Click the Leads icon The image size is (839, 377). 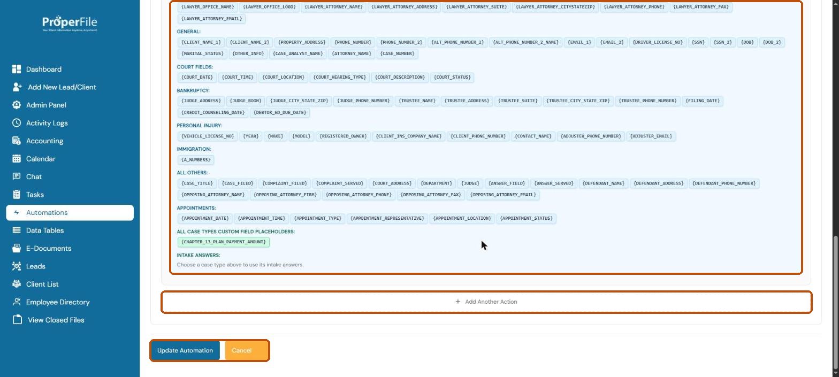17,266
